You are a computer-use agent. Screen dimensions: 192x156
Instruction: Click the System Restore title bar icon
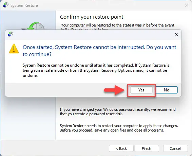click(6, 5)
